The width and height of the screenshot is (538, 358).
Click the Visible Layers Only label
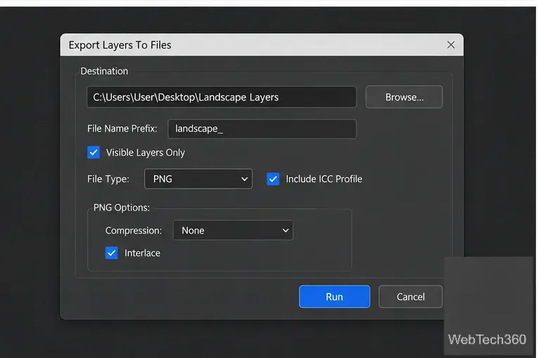(146, 153)
